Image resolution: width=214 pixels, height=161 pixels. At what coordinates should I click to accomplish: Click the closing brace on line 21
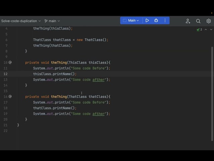(x=18, y=125)
